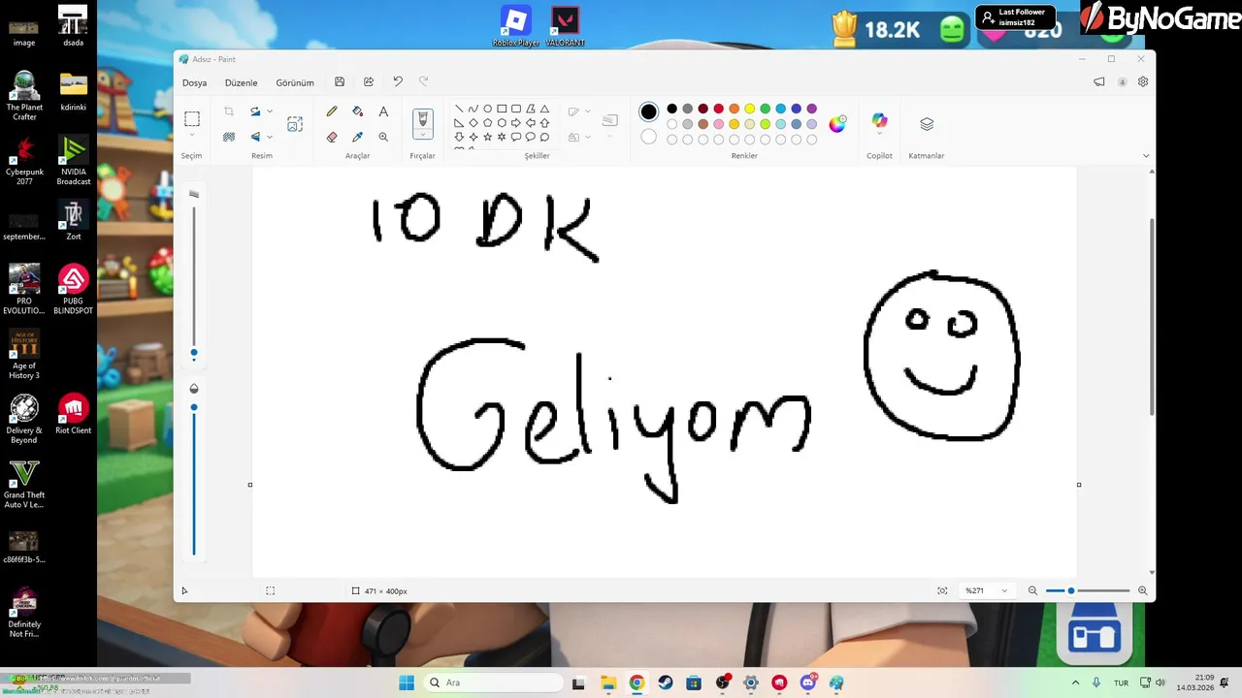Show hidden system tray icons chevron
1242x698 pixels.
coord(1075,682)
